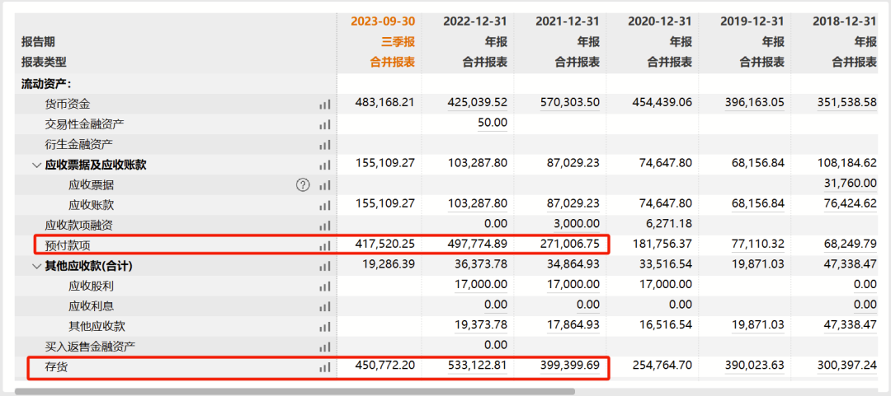Click the 存货 value 533,122.81
Viewport: 891px width, 396px height.
pos(475,366)
